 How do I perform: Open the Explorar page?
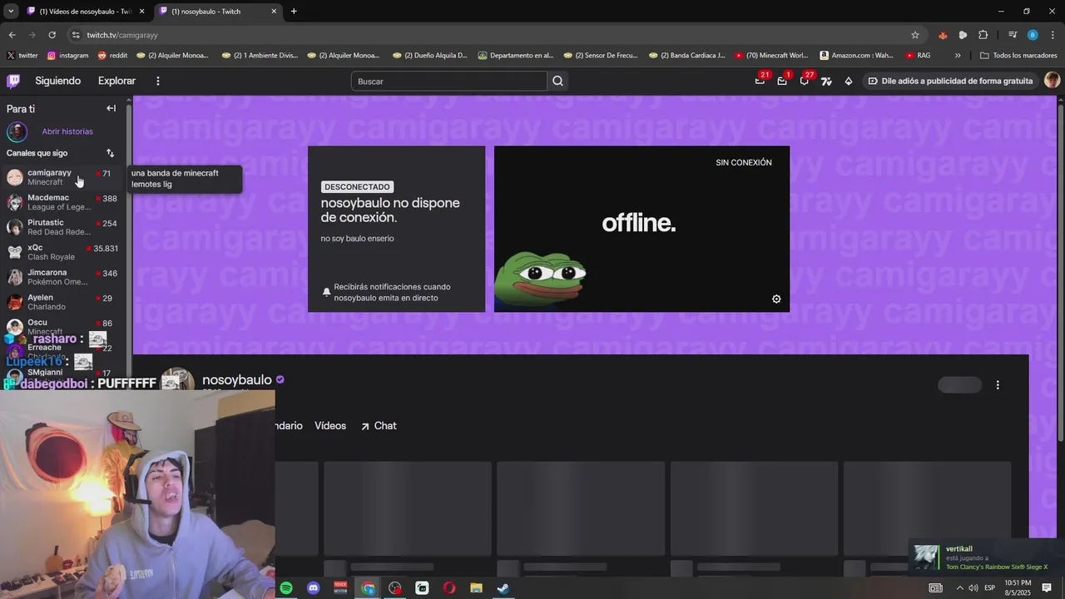(x=116, y=81)
